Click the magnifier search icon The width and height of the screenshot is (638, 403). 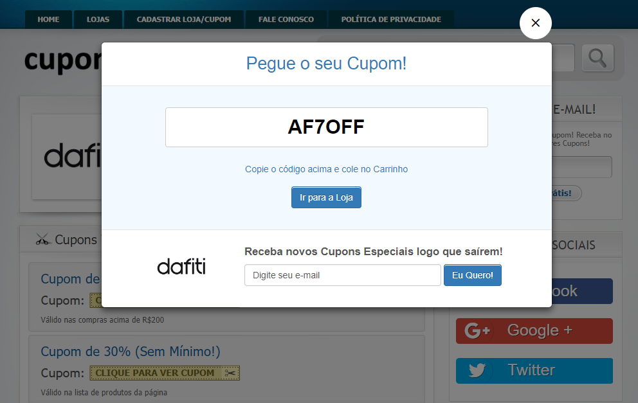(x=597, y=58)
